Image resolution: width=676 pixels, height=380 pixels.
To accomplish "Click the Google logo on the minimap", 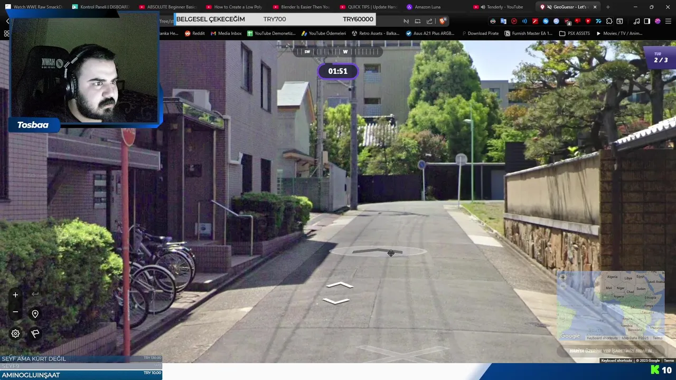I will tap(570, 336).
